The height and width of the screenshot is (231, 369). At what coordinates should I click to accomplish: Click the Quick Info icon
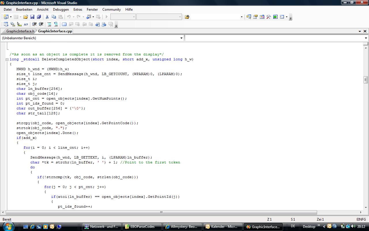click(19, 24)
